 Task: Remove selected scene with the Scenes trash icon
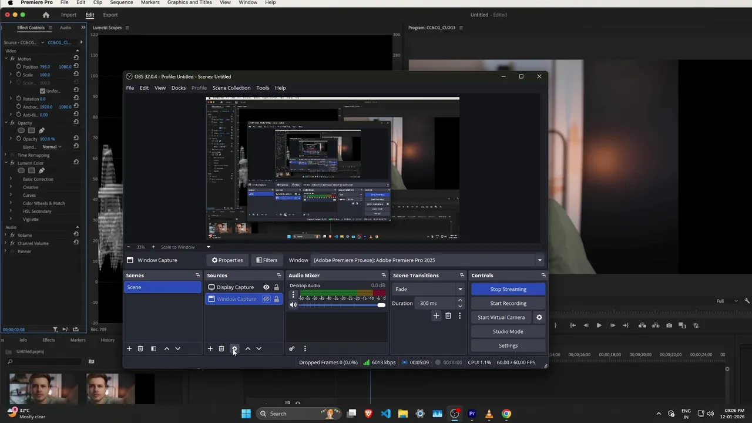(140, 348)
